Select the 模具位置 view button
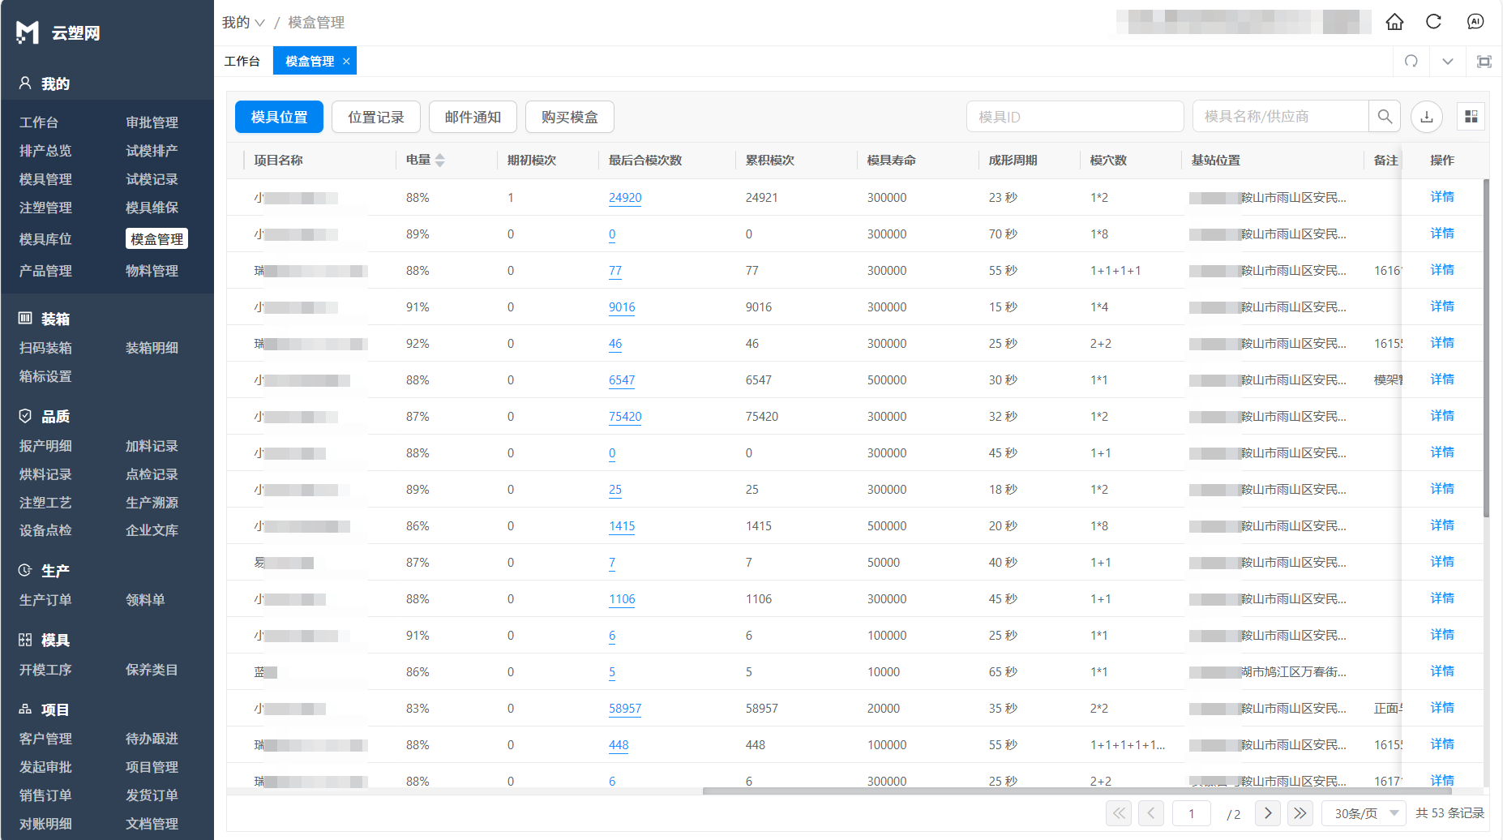The image size is (1503, 840). 278,116
